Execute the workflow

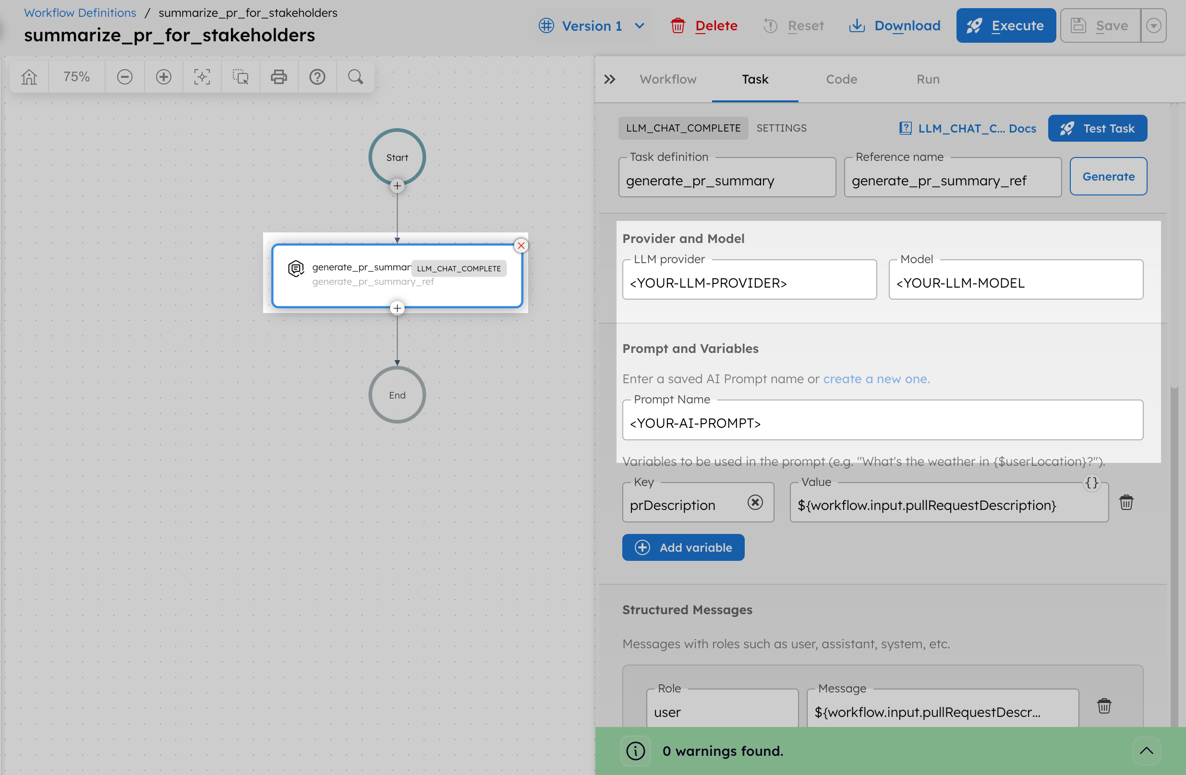(x=1005, y=25)
